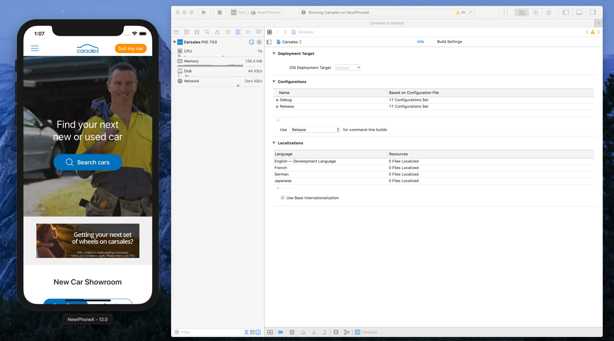
Task: Open the code snippets library button
Action: tap(506, 12)
